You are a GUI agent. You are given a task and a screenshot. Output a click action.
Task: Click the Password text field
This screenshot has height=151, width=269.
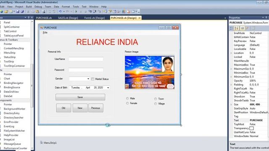(x=86, y=70)
